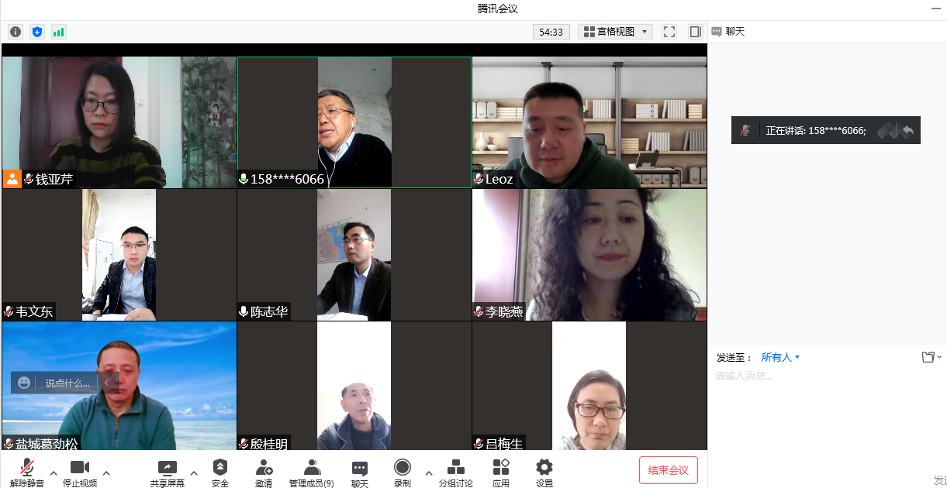Toggle the side panel layout icon
This screenshot has height=488, width=947.
tap(696, 32)
